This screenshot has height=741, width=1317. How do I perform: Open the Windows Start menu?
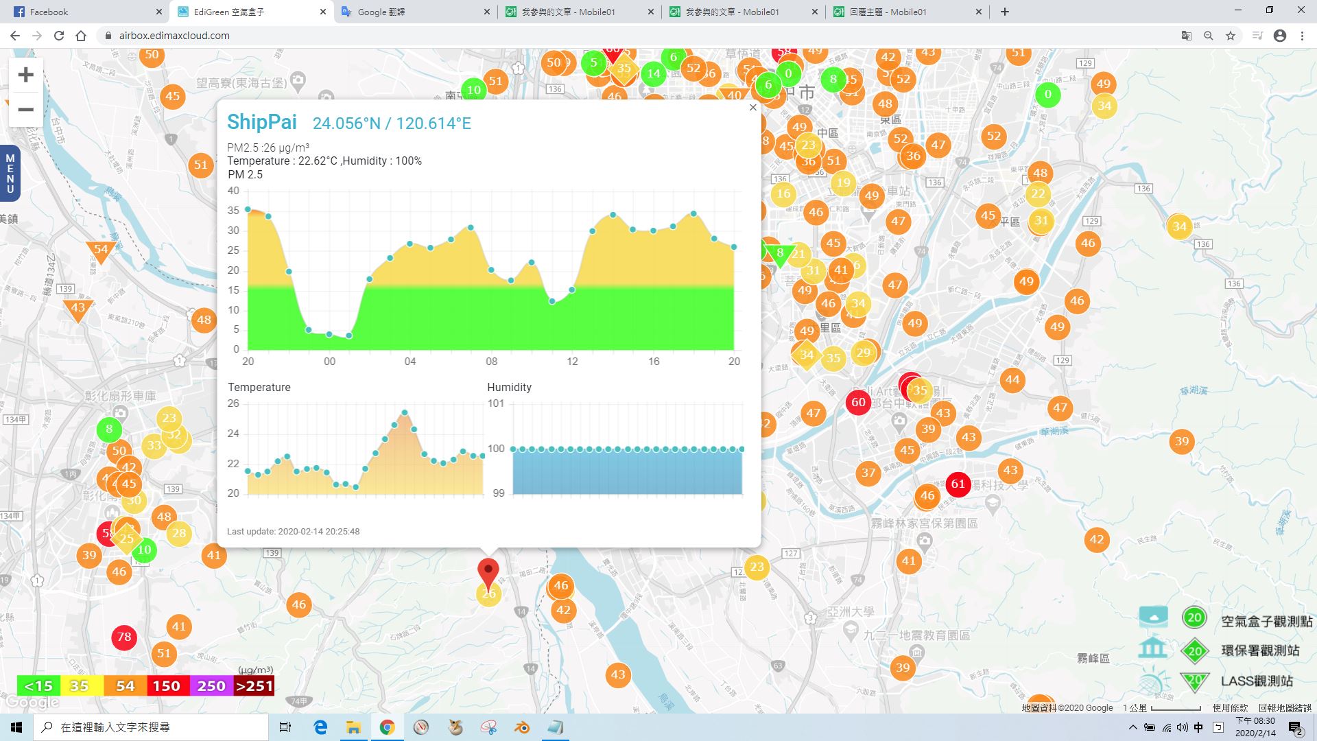point(16,727)
